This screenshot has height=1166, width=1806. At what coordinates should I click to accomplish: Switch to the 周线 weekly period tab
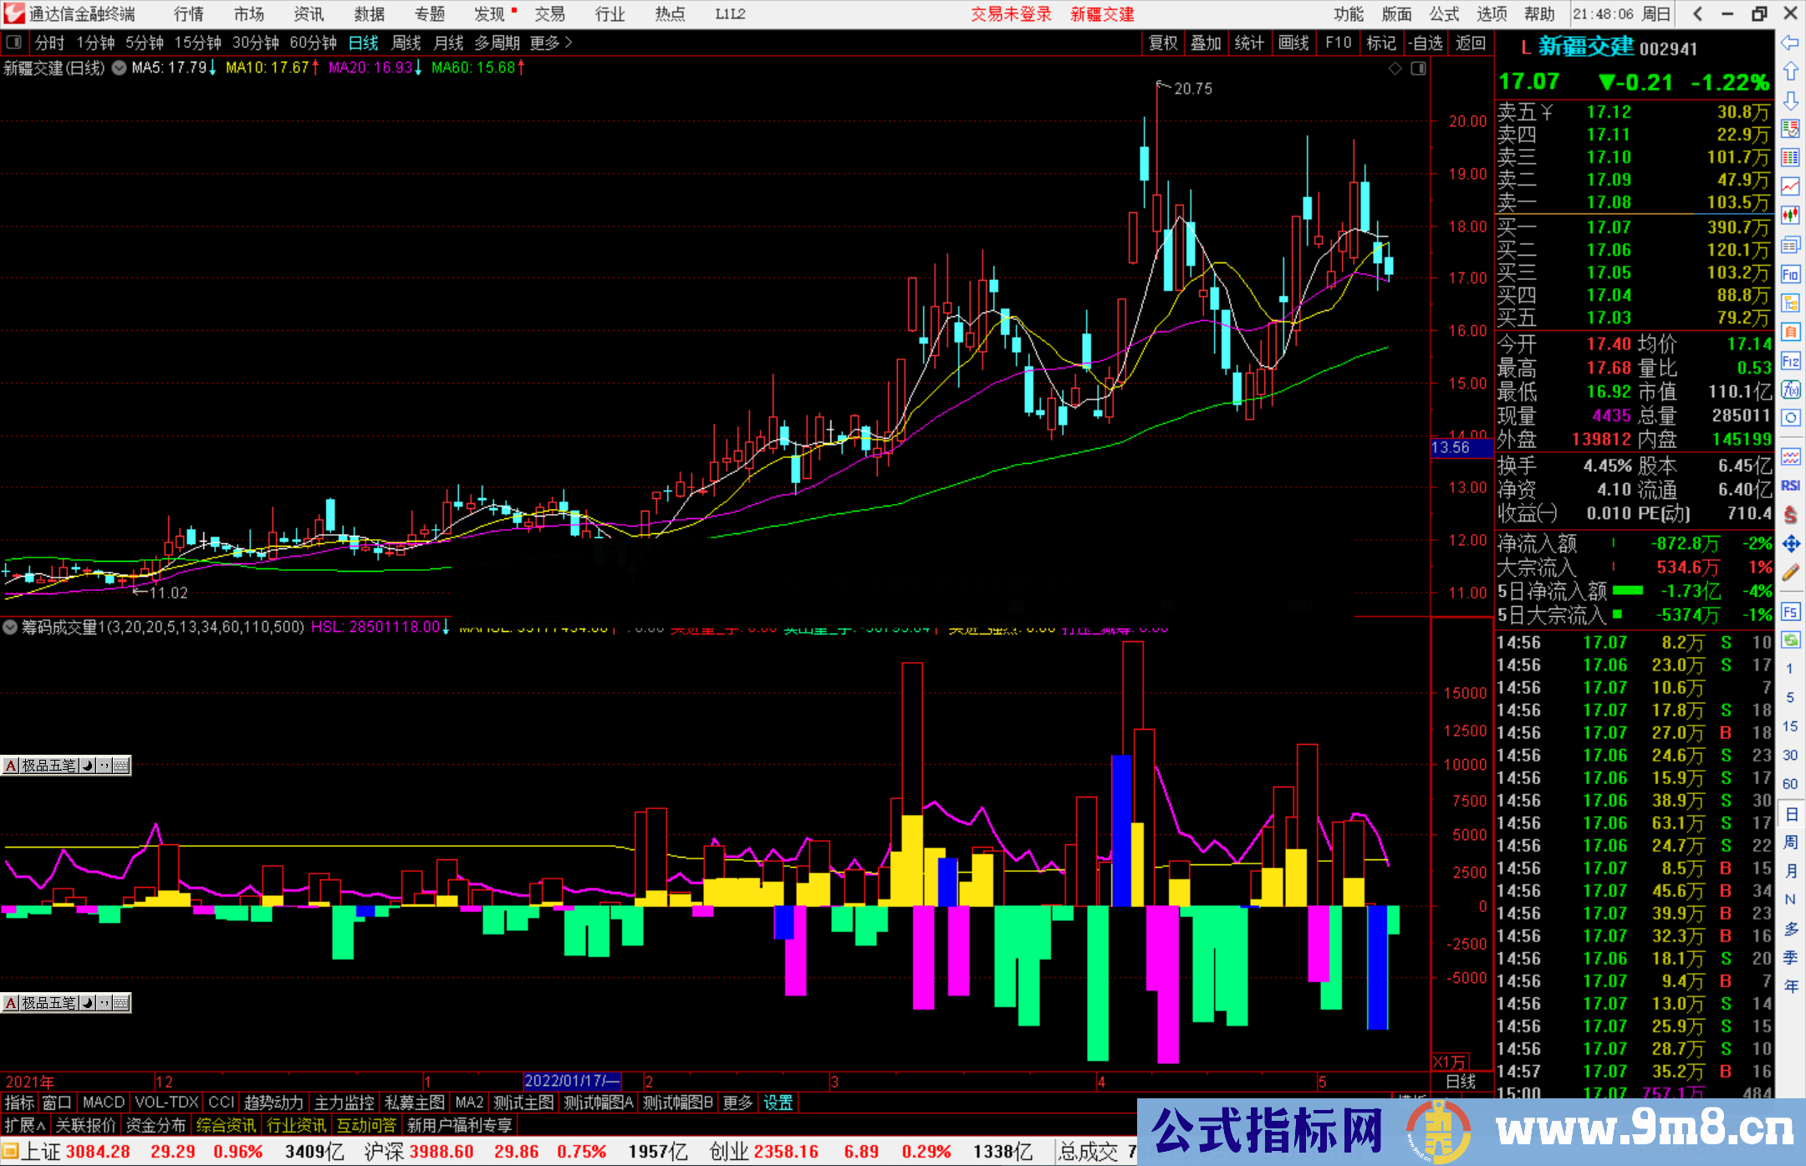[406, 43]
